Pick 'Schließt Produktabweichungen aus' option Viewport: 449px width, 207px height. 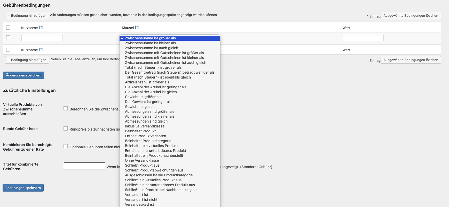click(170, 170)
